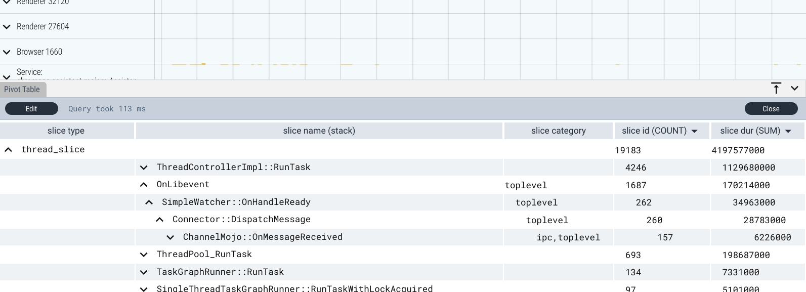The width and height of the screenshot is (806, 292).
Task: Expand ThreadControllerImpl::RunTask row
Action: 144,168
